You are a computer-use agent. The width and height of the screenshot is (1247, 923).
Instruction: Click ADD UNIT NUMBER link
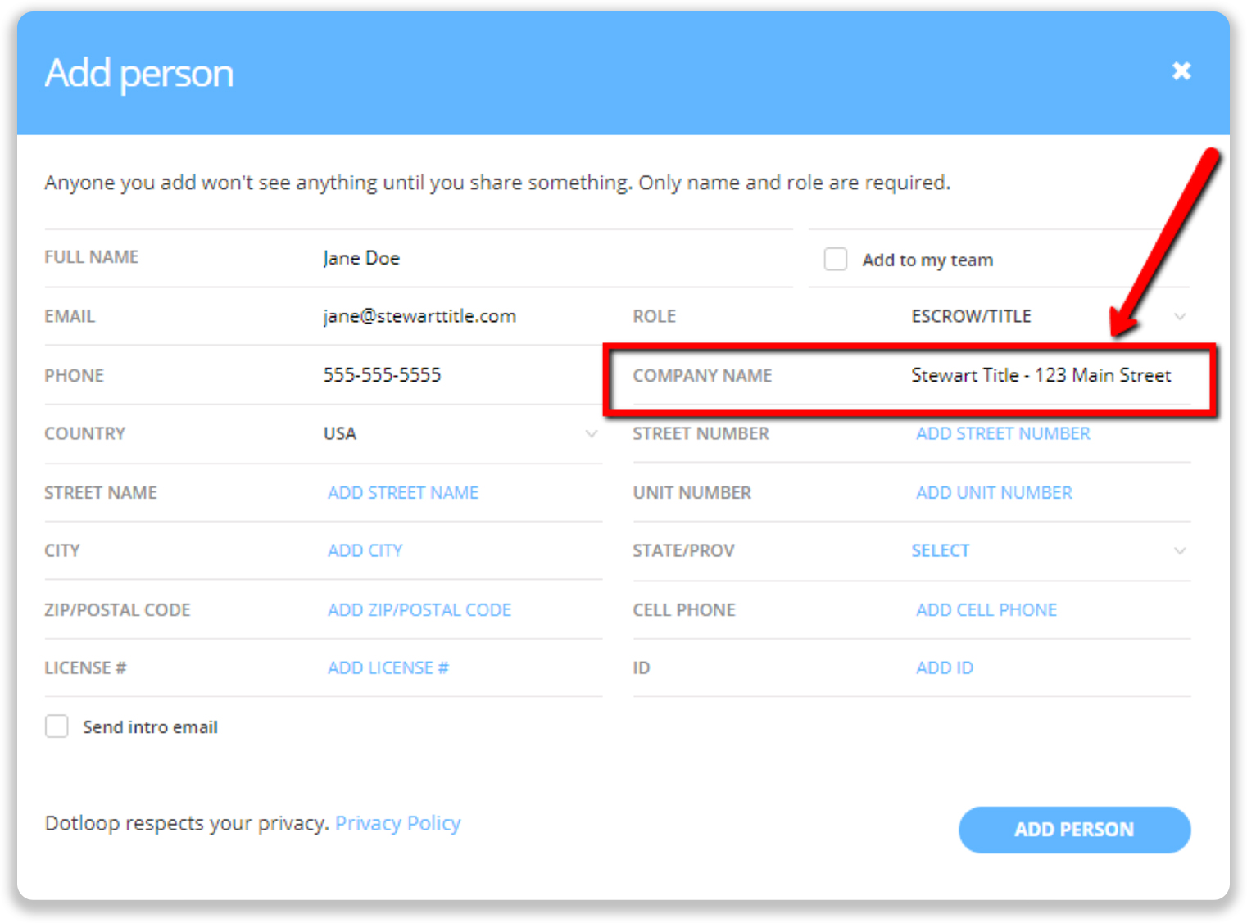click(994, 492)
